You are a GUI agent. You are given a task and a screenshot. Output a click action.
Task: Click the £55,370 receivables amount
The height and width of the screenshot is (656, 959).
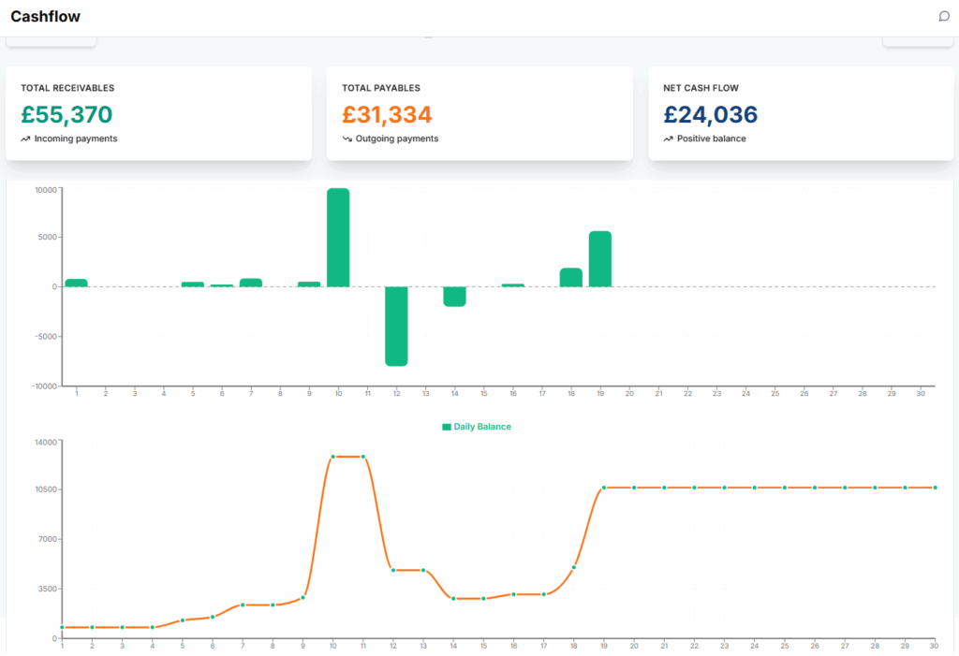[66, 114]
